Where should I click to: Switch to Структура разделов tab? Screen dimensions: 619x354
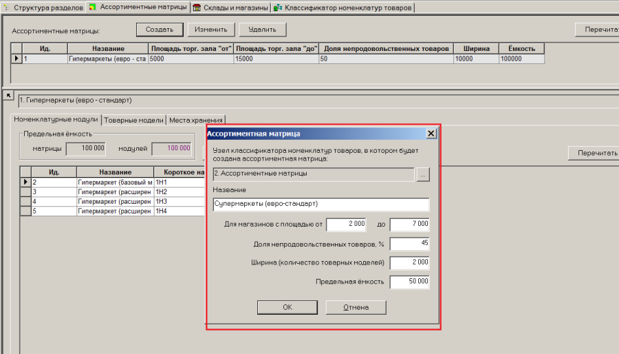(43, 8)
